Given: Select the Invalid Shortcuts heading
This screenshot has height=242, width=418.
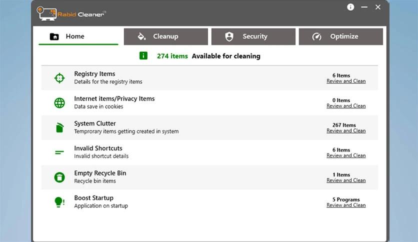Looking at the screenshot, I should pos(98,148).
